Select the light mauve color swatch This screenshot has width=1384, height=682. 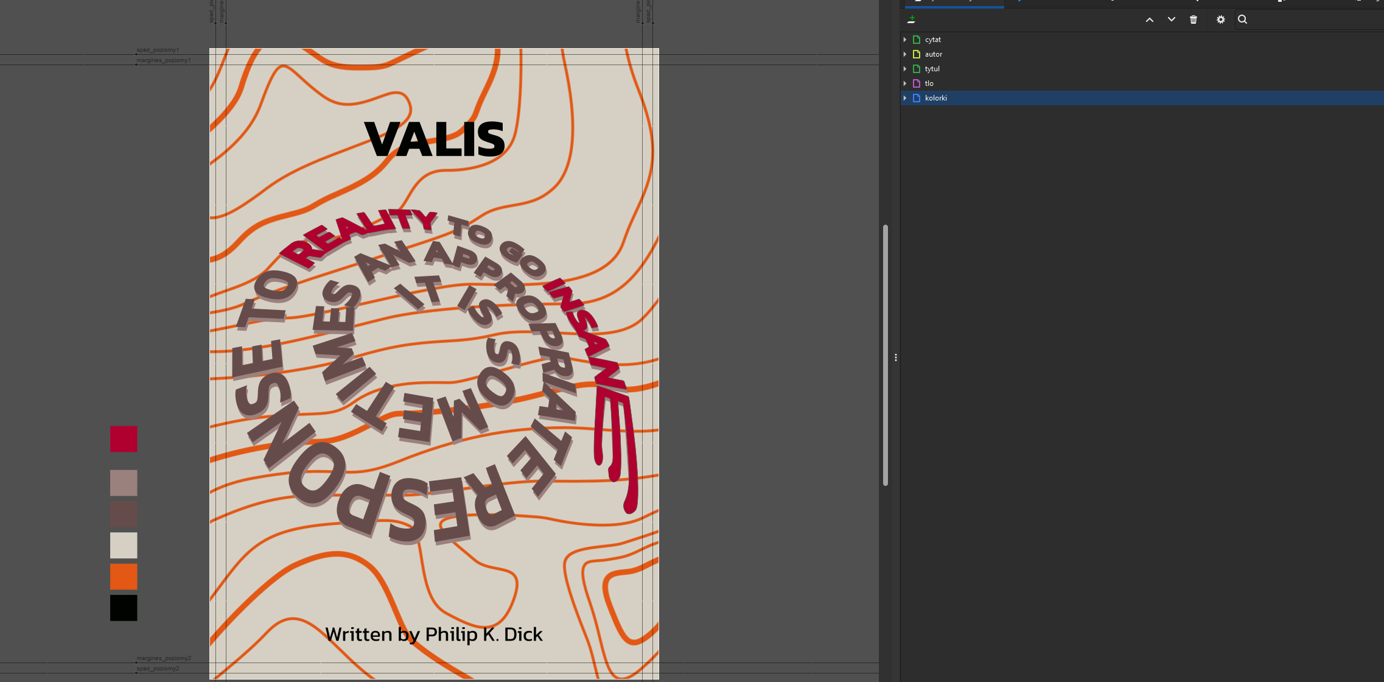pyautogui.click(x=124, y=483)
